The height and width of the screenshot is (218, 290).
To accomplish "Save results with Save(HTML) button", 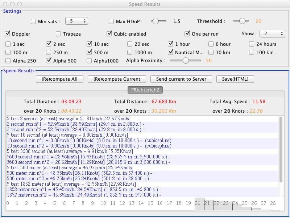I will [235, 79].
